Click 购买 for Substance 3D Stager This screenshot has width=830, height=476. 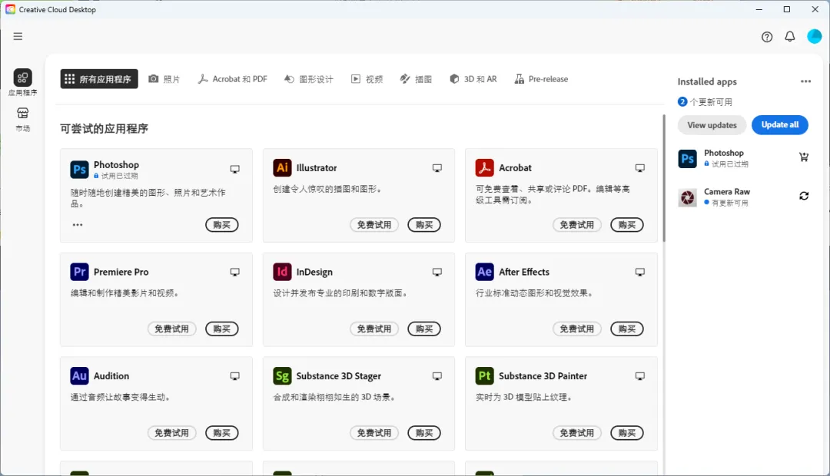coord(424,433)
